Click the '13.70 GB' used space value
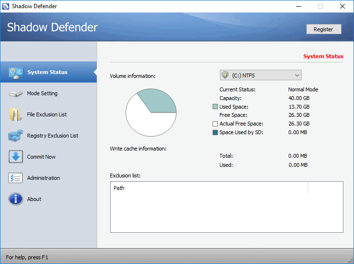 click(x=299, y=107)
